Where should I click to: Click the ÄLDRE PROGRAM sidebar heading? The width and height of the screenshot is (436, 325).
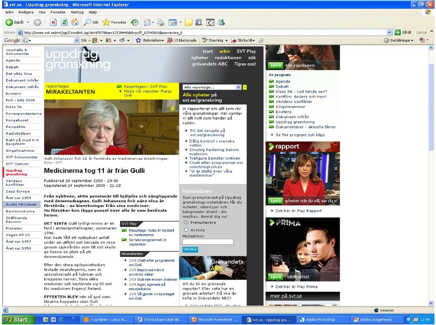click(x=21, y=205)
